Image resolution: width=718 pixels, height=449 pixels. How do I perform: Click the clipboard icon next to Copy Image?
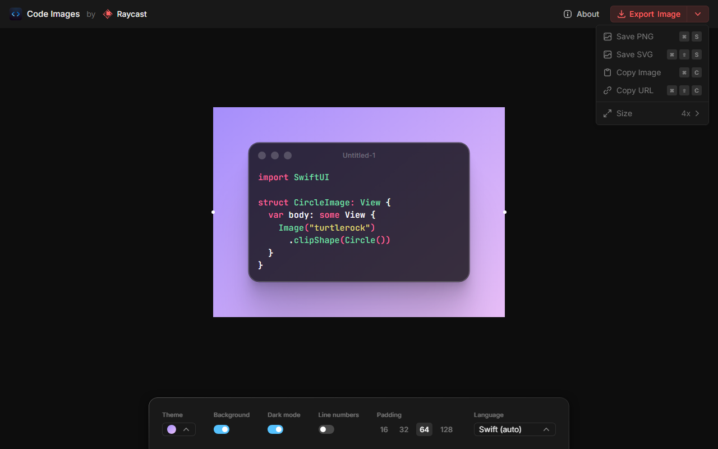(x=607, y=72)
